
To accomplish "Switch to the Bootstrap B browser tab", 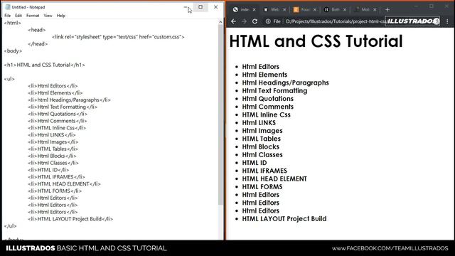I will [332, 9].
